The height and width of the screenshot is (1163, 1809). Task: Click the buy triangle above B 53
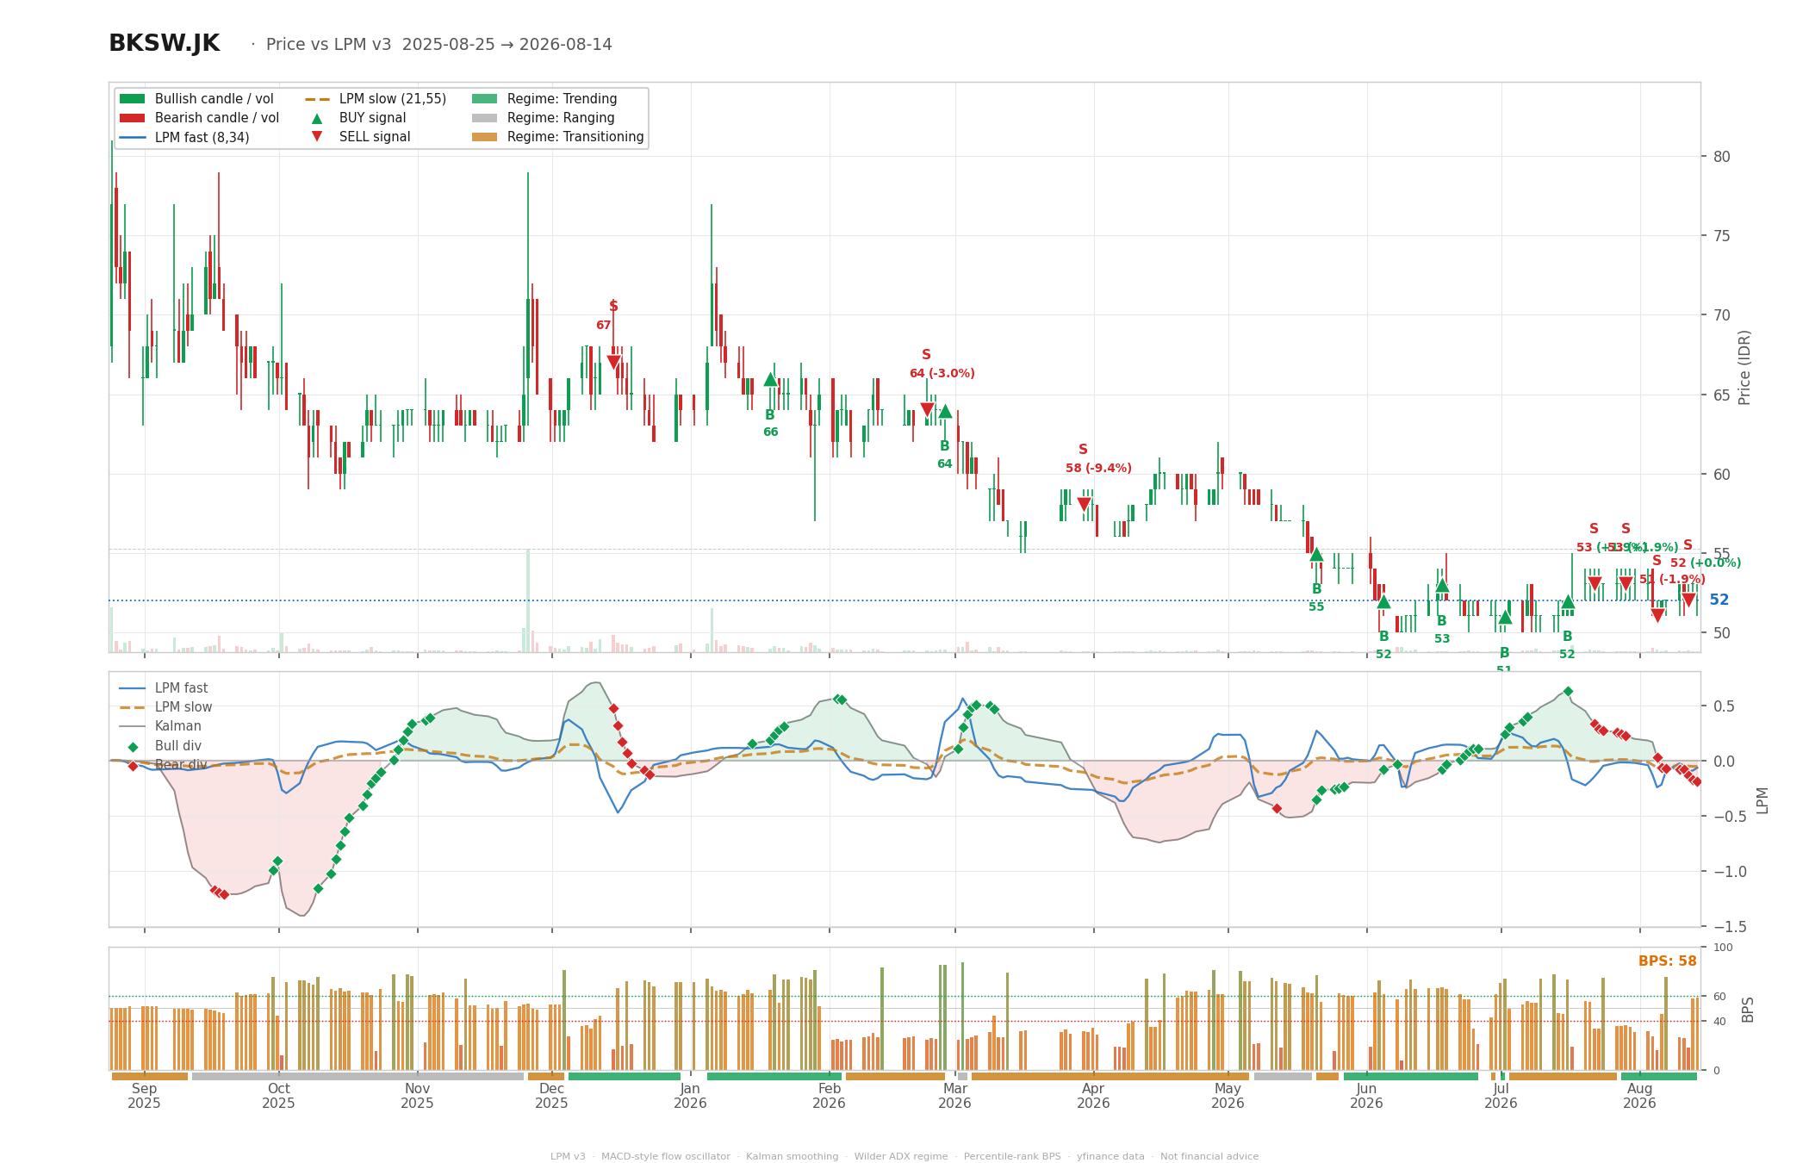[1442, 586]
